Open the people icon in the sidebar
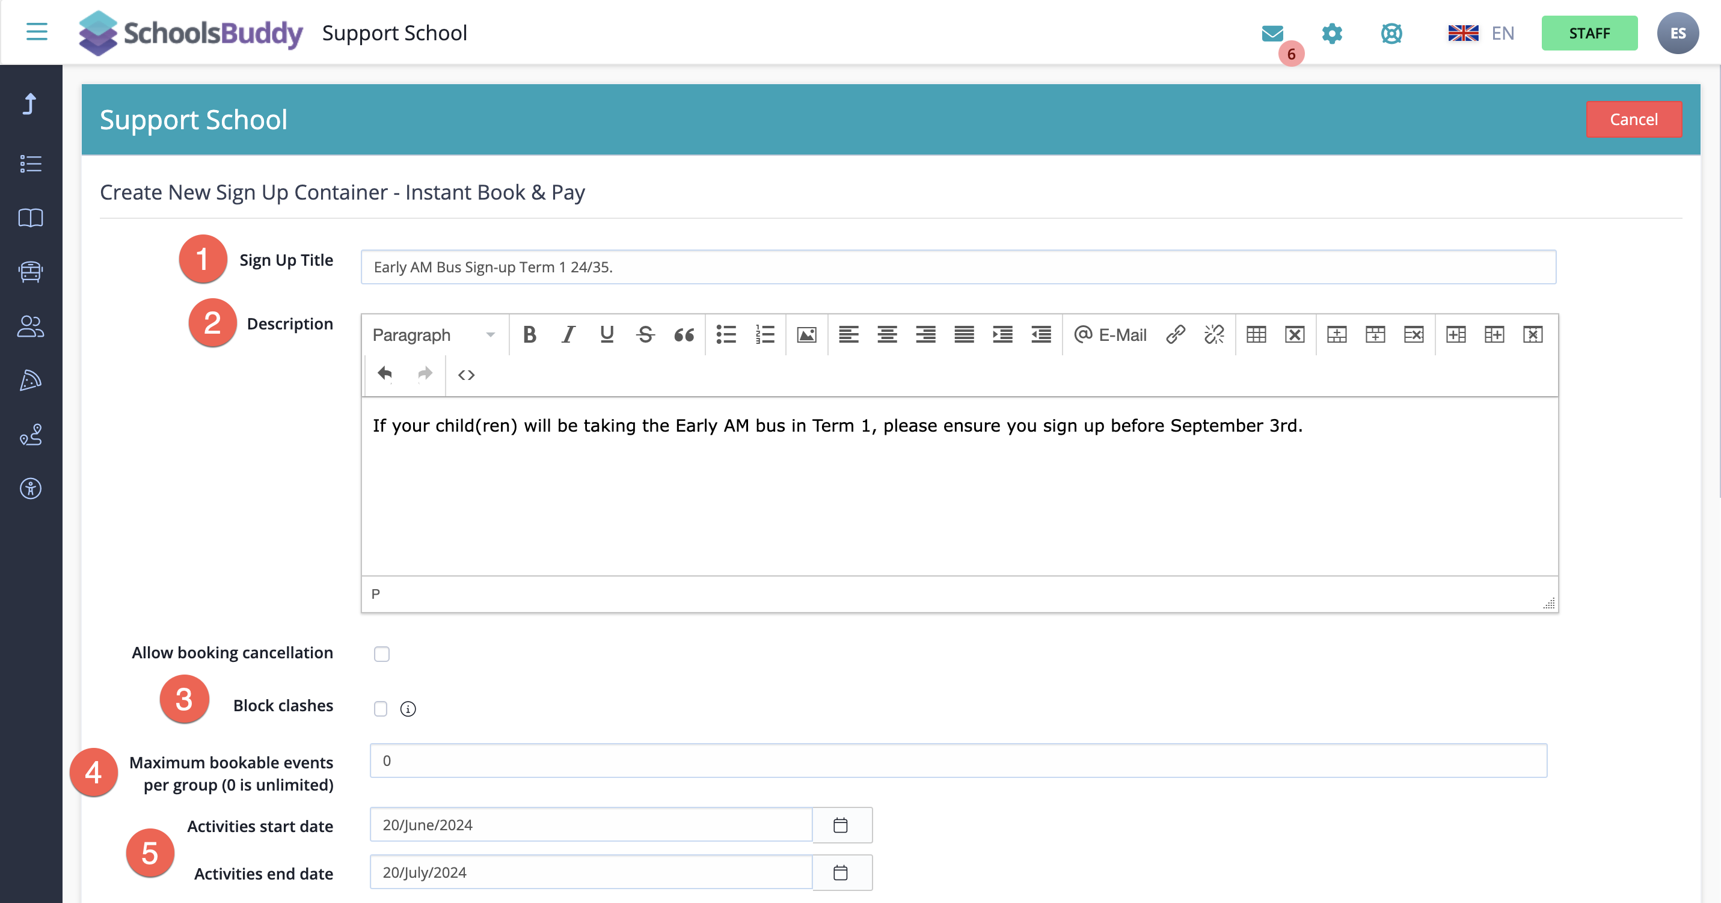The height and width of the screenshot is (903, 1721). [x=30, y=326]
